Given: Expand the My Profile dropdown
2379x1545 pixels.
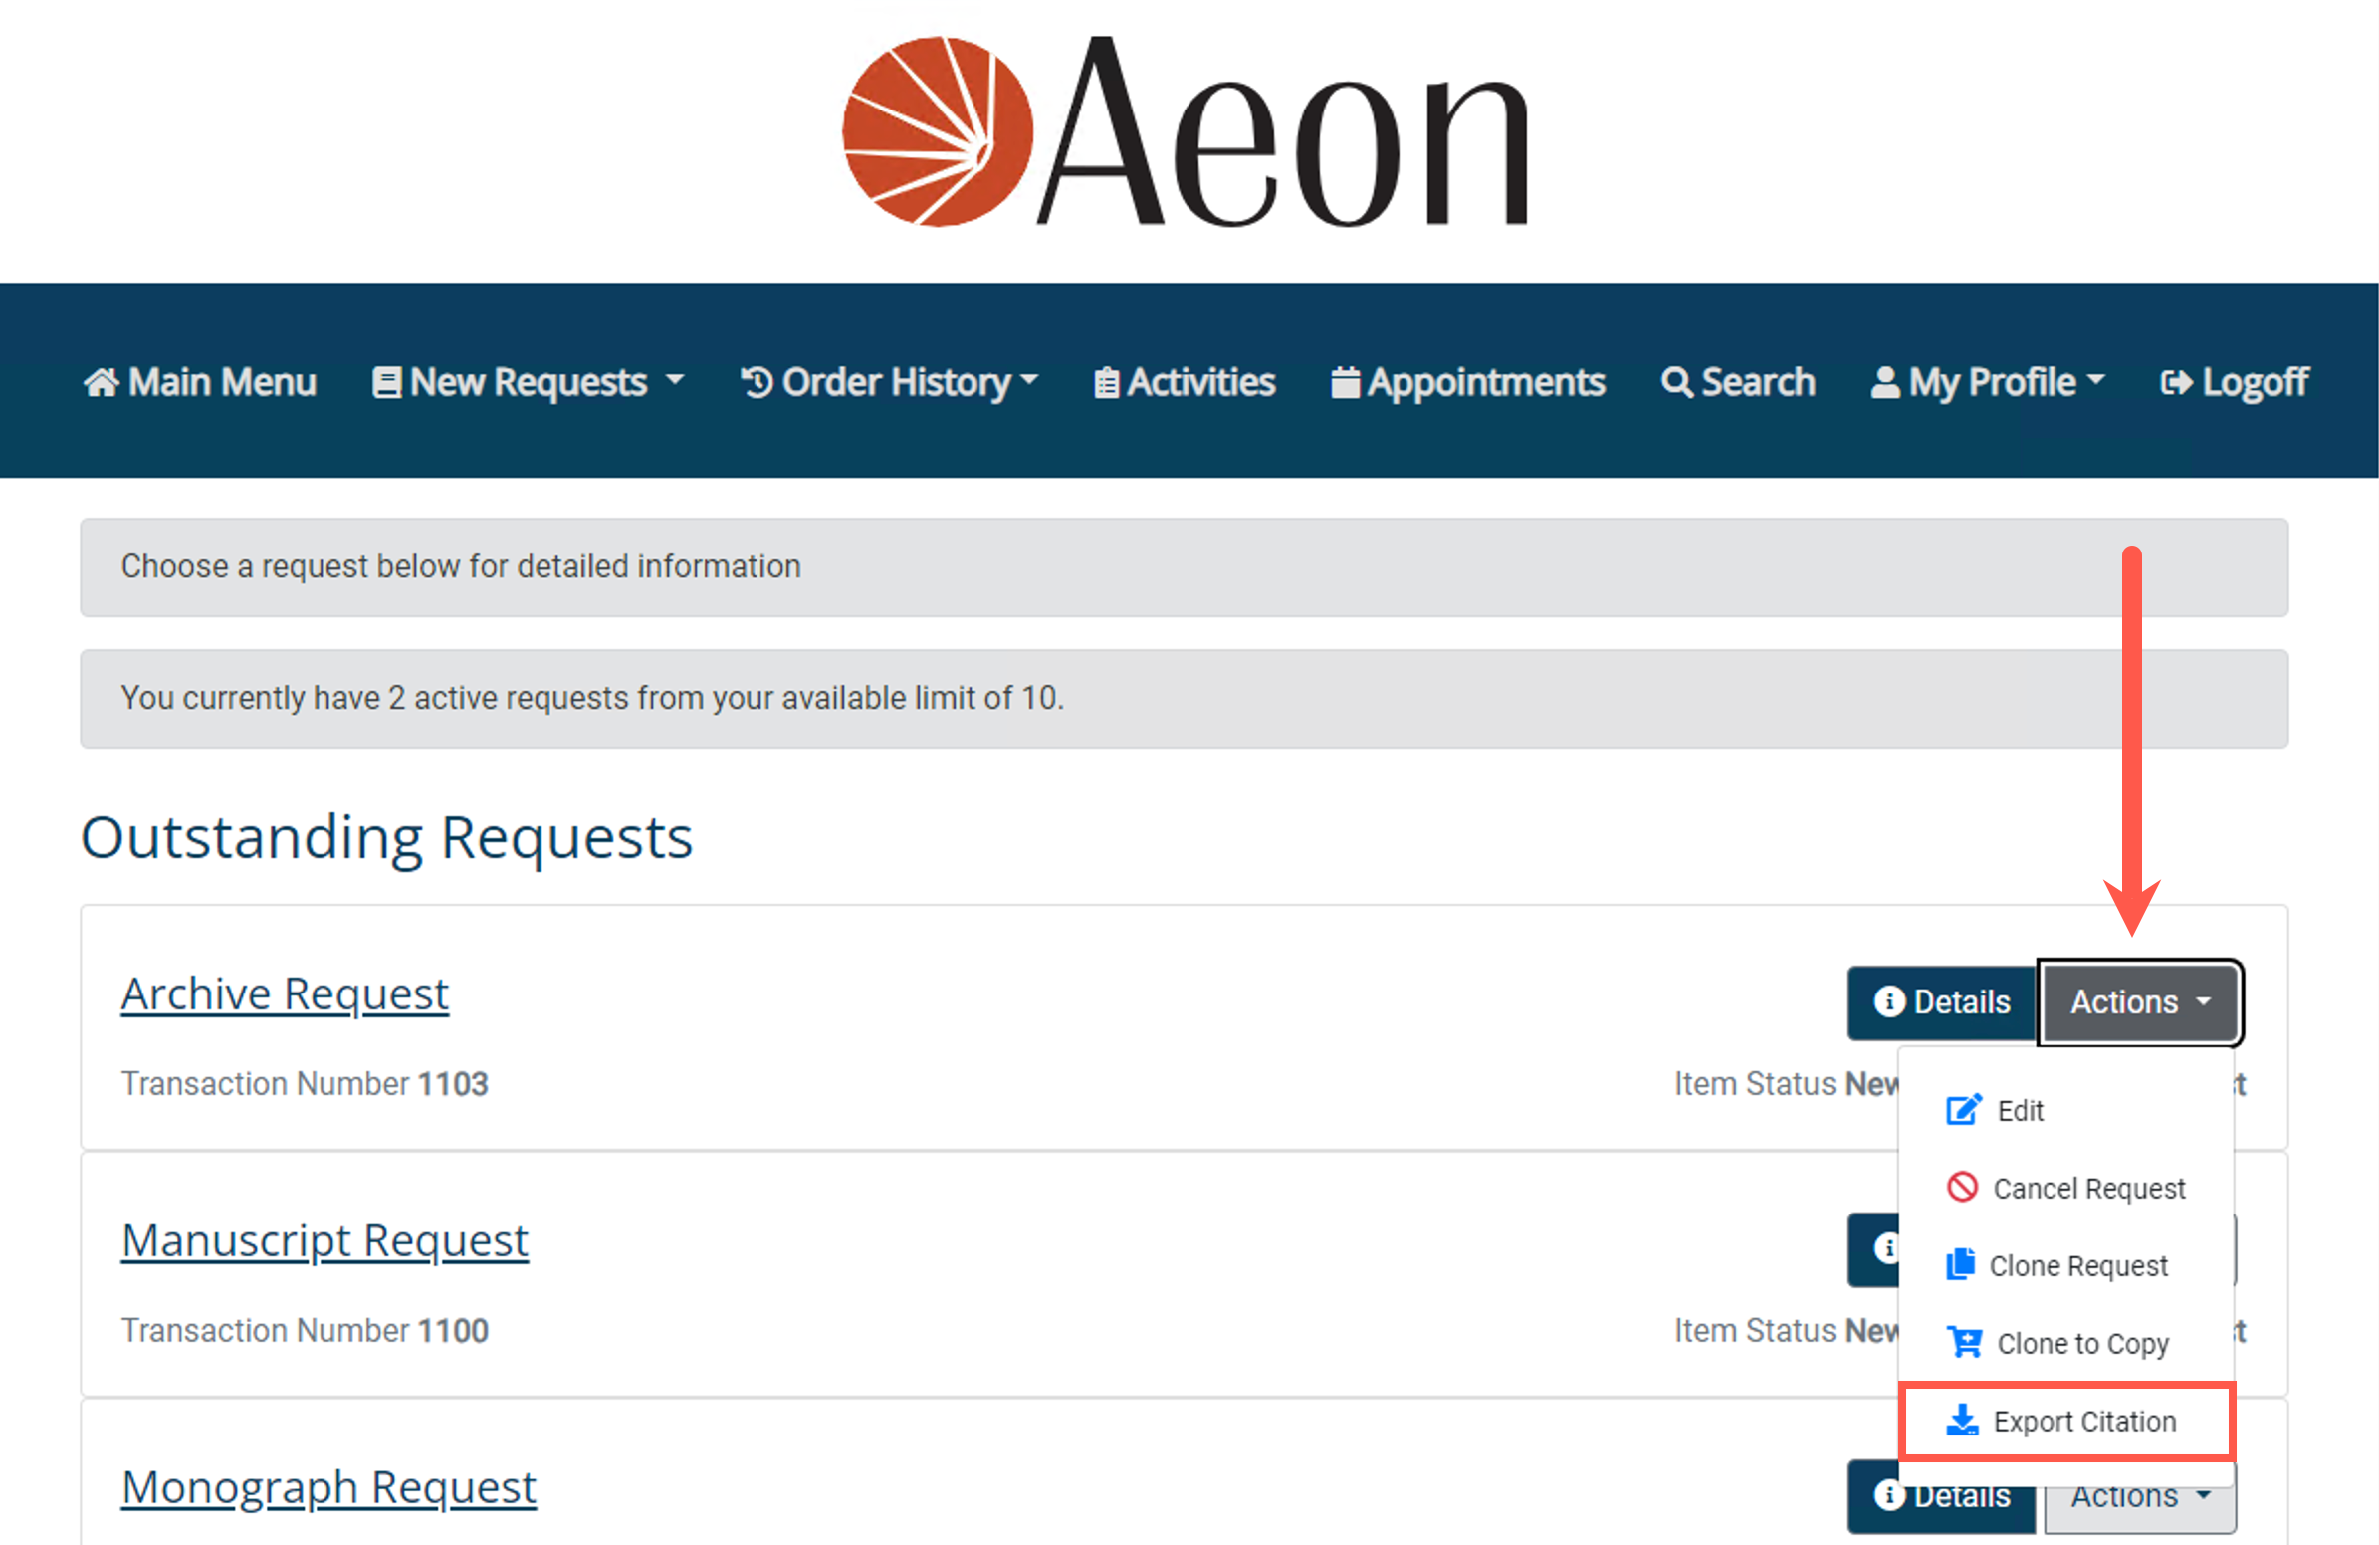Looking at the screenshot, I should pos(1987,382).
